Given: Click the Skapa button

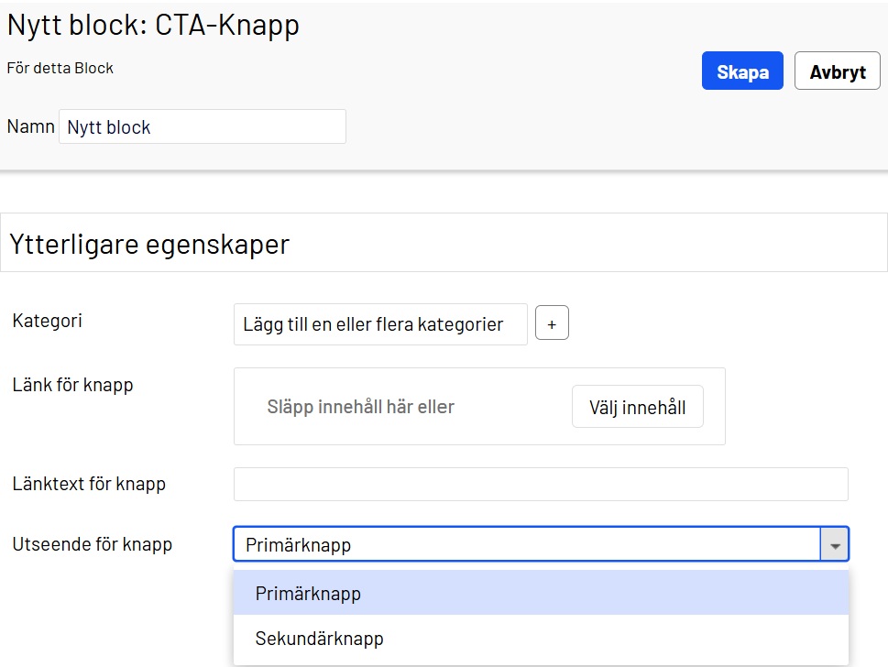Looking at the screenshot, I should [742, 71].
